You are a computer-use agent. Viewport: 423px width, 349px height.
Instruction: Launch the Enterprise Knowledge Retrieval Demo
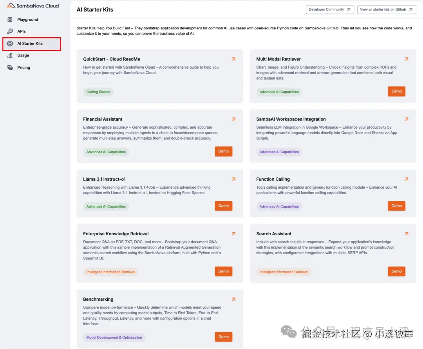223,271
